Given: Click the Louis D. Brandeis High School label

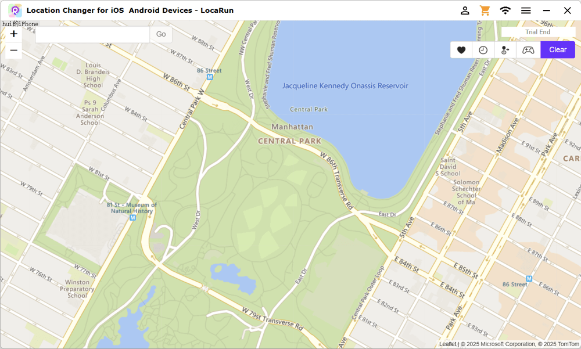Looking at the screenshot, I should pyautogui.click(x=93, y=75).
